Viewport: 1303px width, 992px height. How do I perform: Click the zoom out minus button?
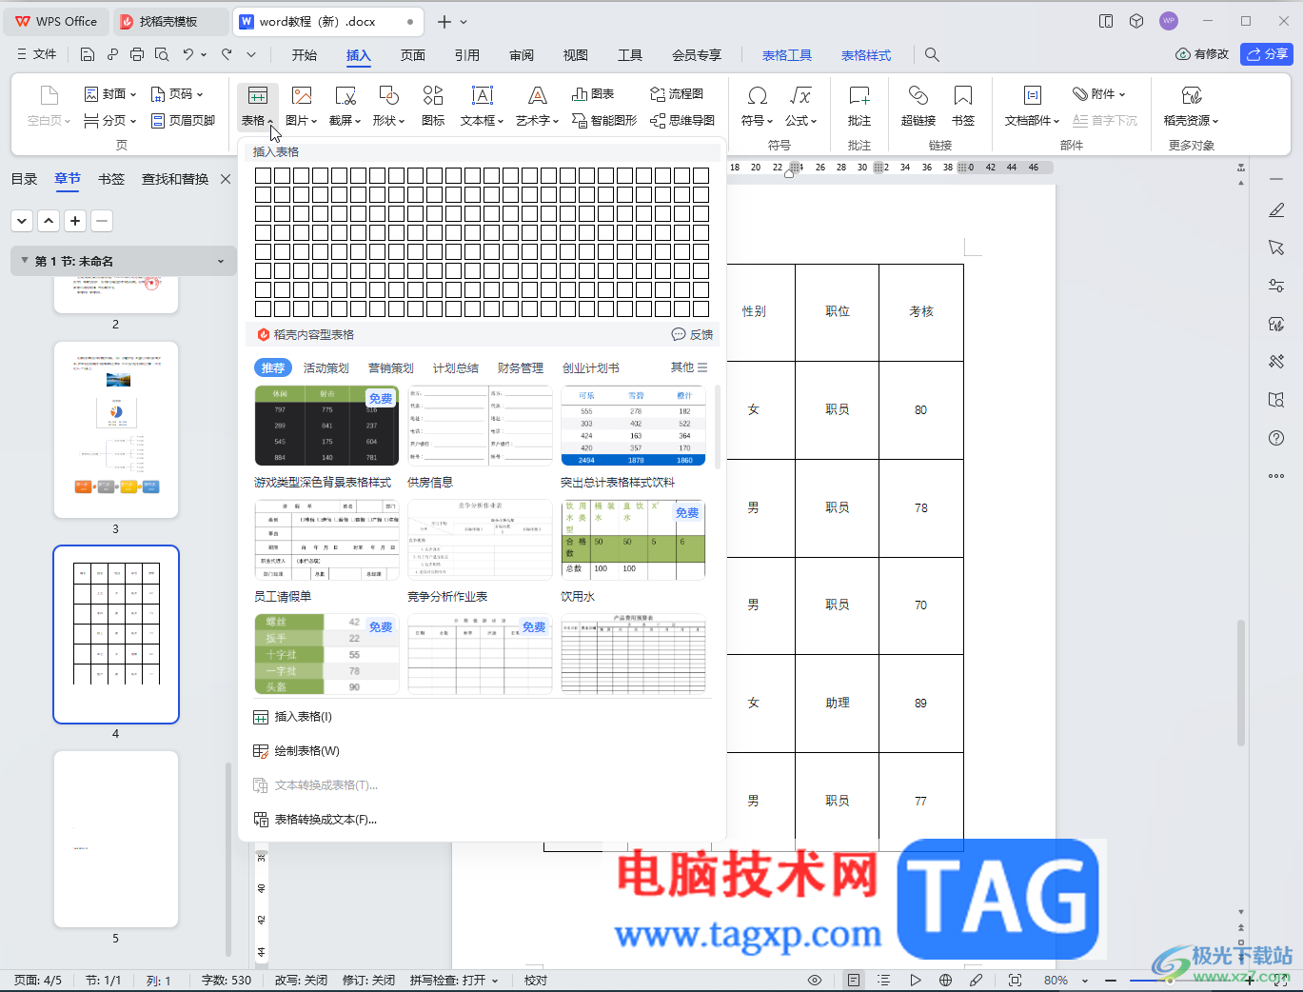(x=1111, y=980)
